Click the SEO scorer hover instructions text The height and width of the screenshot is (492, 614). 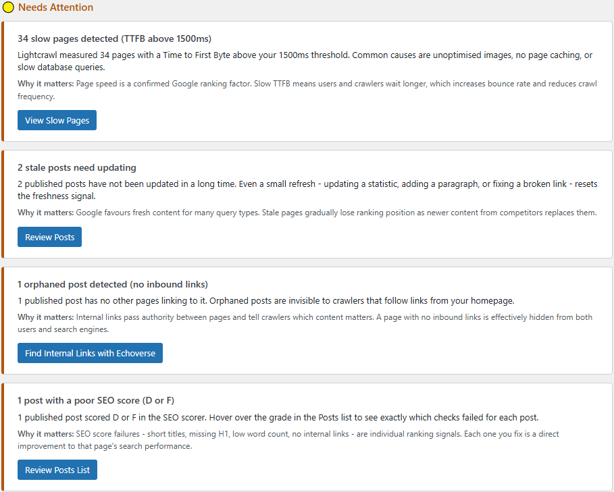click(278, 417)
